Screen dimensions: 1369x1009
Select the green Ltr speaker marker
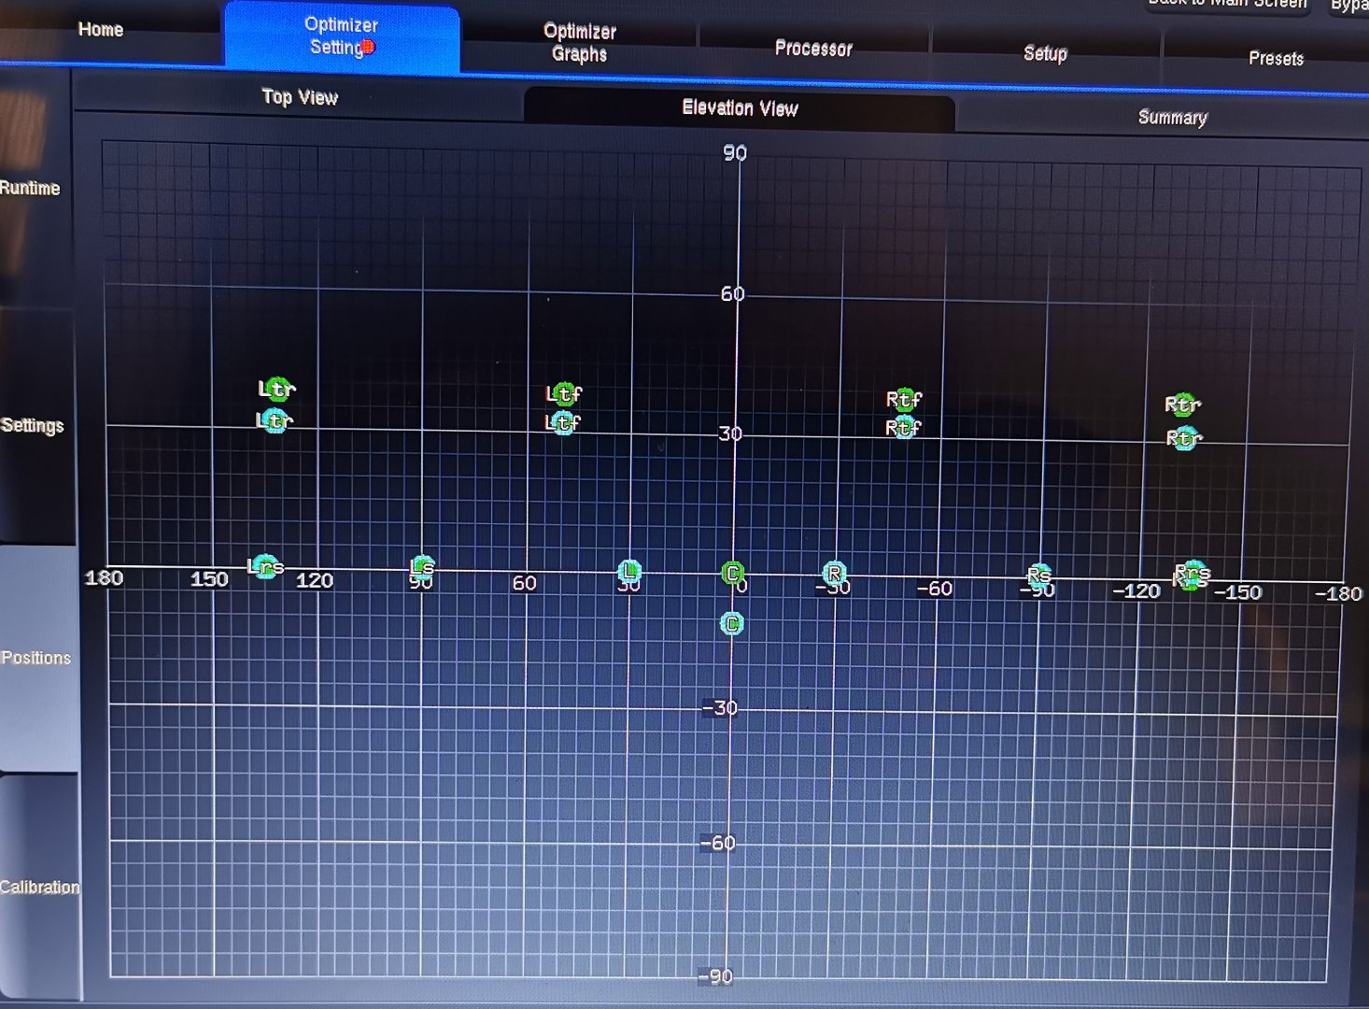276,389
